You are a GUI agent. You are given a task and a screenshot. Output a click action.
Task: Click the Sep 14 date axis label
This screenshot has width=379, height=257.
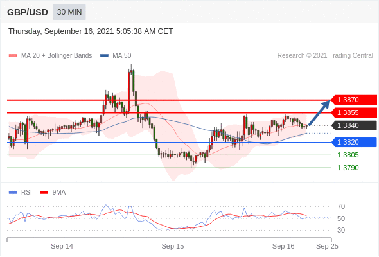[x=62, y=246]
